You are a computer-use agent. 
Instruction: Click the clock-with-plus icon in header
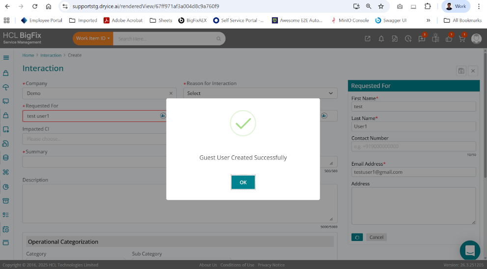[408, 38]
